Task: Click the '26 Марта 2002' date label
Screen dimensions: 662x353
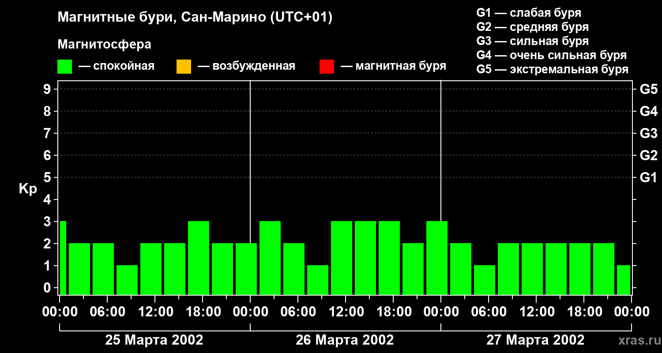Action: [345, 340]
